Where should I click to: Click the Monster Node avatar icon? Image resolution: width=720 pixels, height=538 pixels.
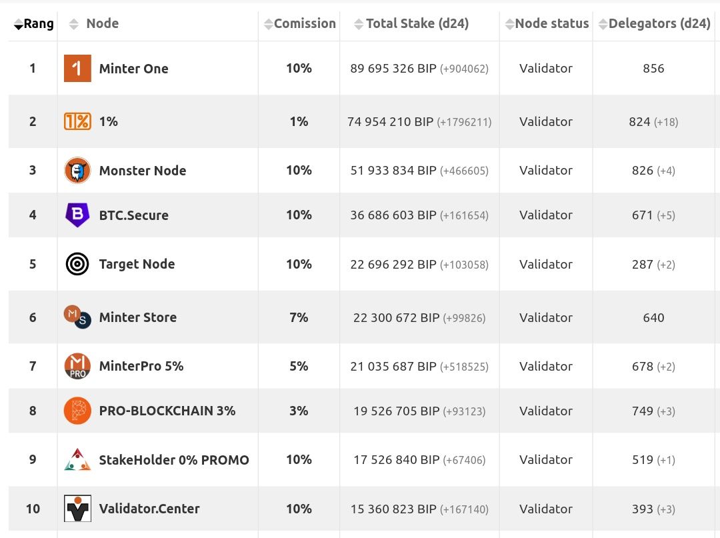(x=77, y=171)
